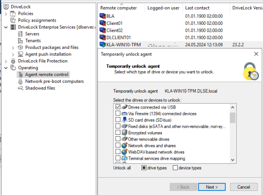
Task: Click the KLA-WIN10-TPM computer icon
Action: pyautogui.click(x=102, y=45)
